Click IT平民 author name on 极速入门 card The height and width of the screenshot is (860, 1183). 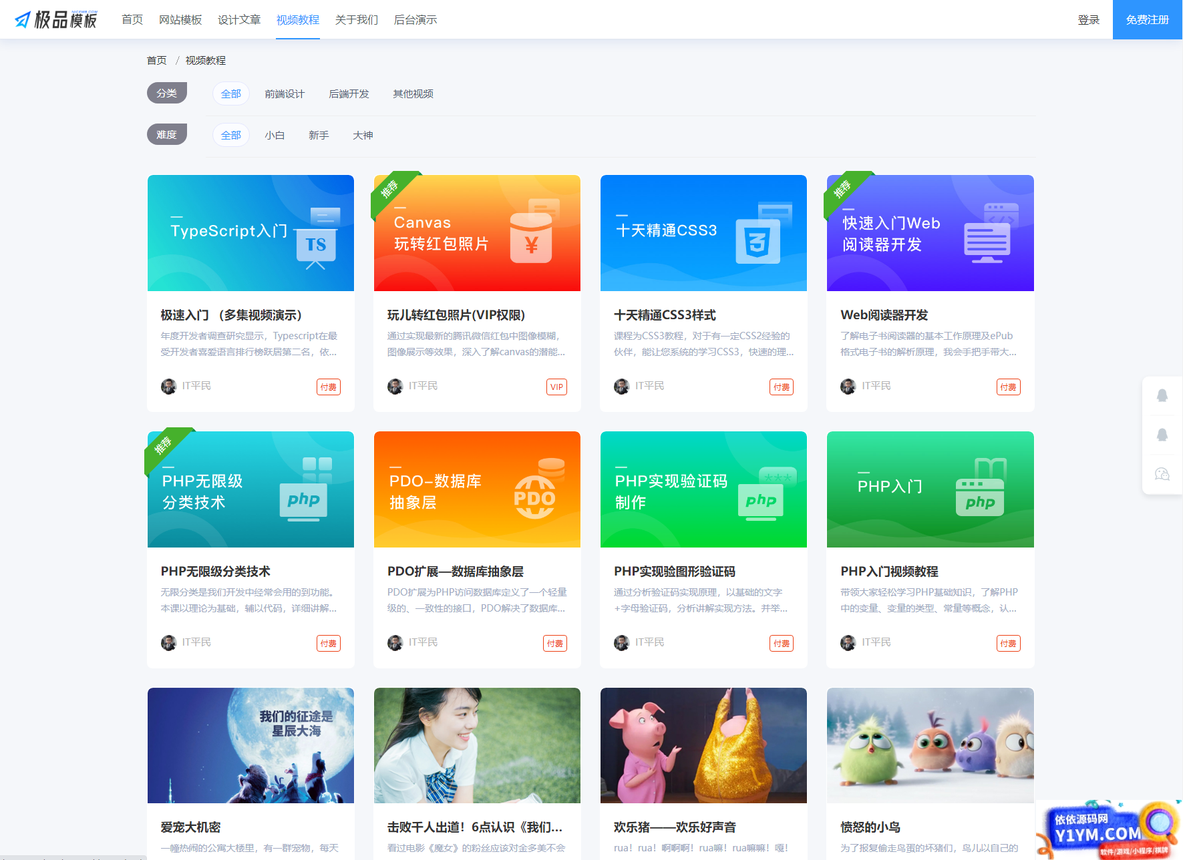[196, 386]
